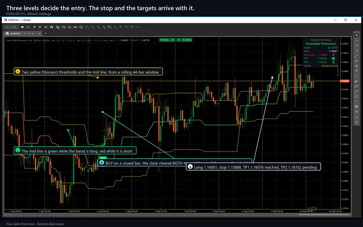Switch chart to W1 weekly timeframe
The image size is (363, 227).
[x=127, y=27]
